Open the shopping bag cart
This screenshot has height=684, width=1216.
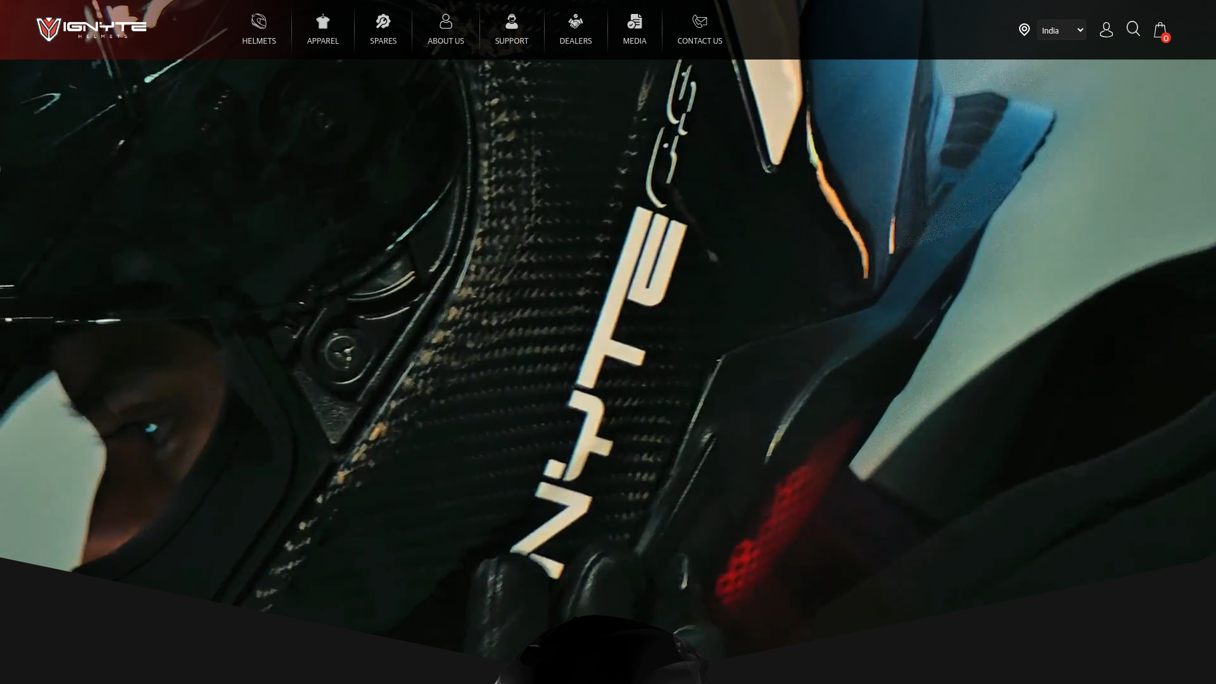[1160, 30]
